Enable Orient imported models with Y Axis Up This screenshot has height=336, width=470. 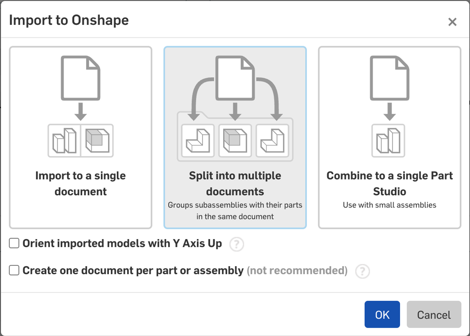(14, 243)
